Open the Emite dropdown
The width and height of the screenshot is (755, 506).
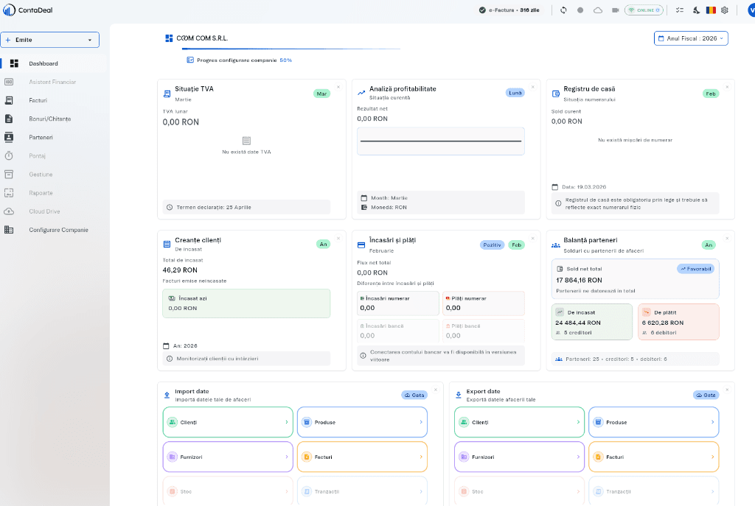(50, 40)
